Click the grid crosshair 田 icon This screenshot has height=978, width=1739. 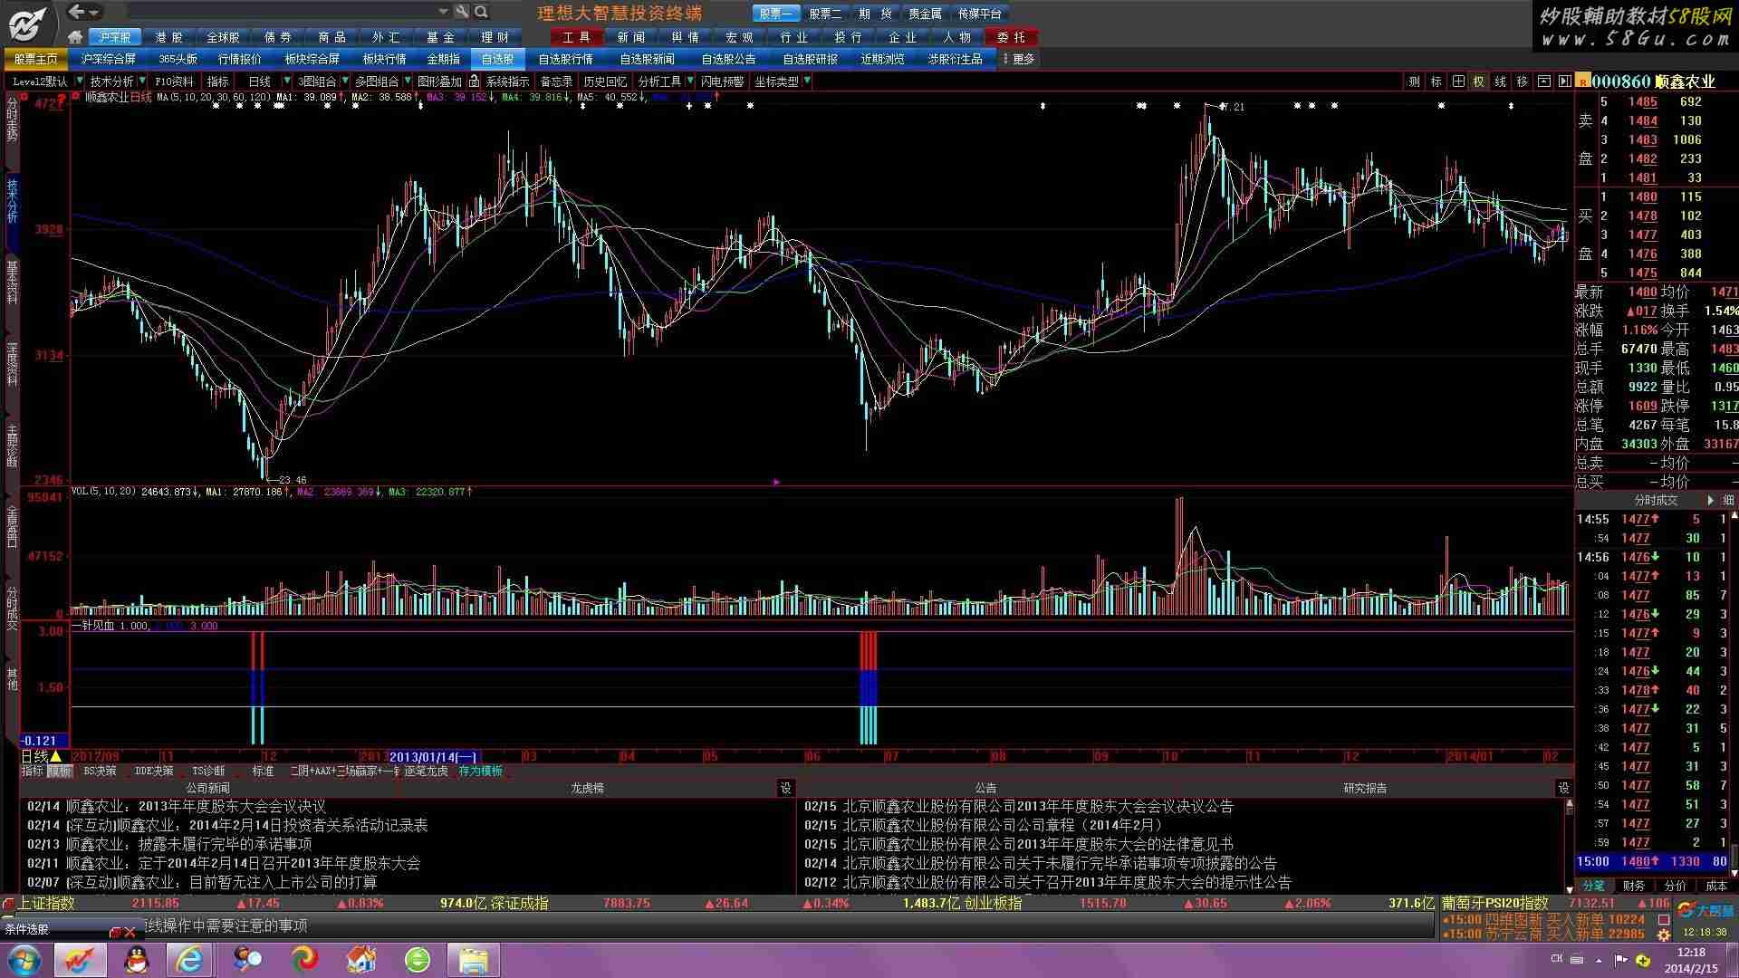point(1457,81)
